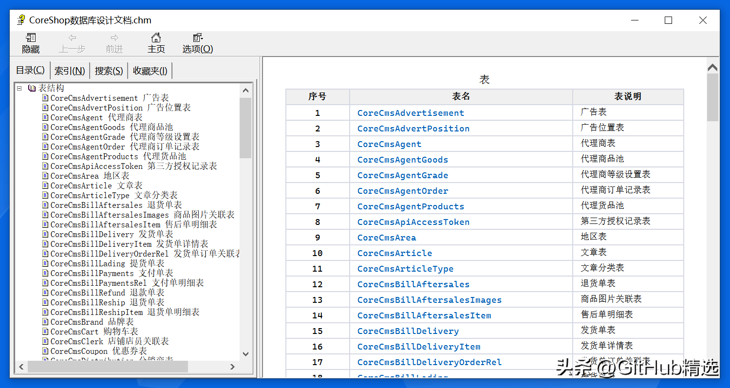Select CoreCmsBillAftersalesItem 售后单明细表 in tree

coord(134,224)
